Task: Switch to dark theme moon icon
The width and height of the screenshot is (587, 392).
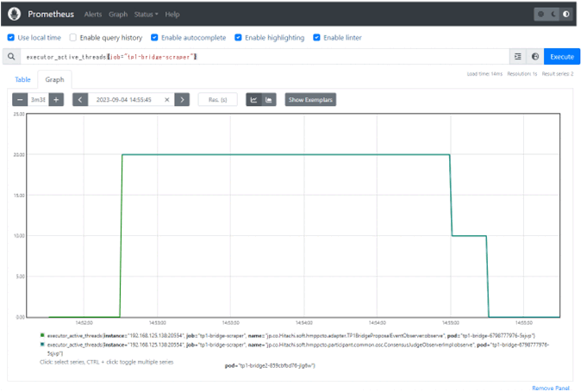Action: click(x=553, y=14)
